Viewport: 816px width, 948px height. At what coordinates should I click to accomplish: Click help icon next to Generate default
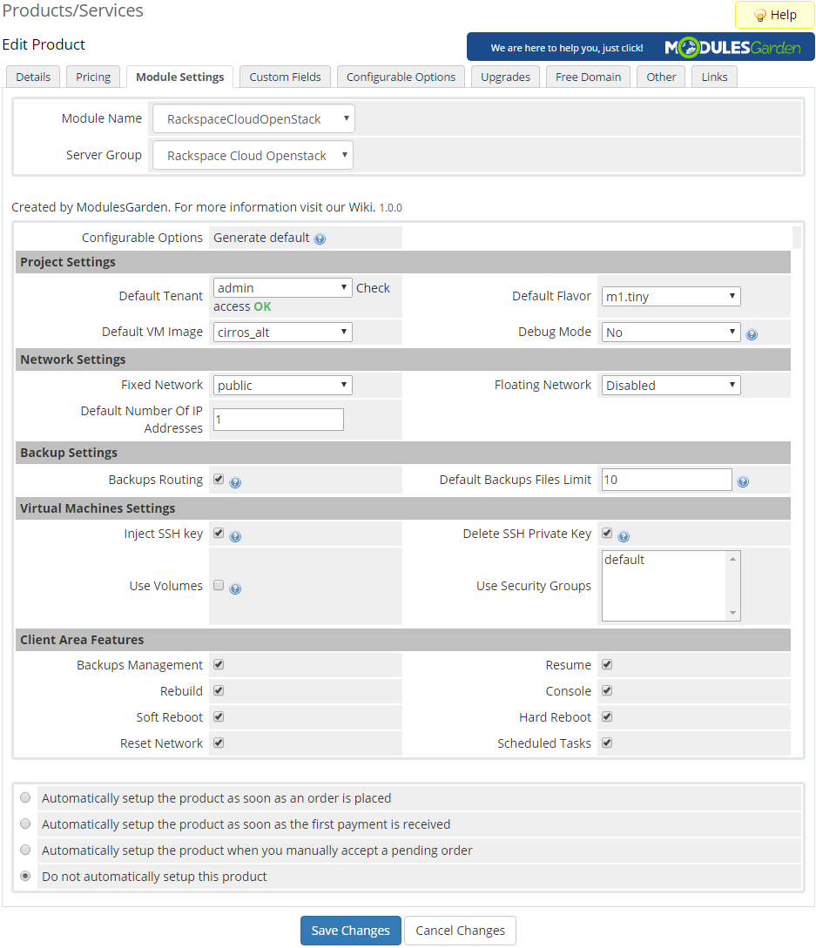[x=320, y=237]
